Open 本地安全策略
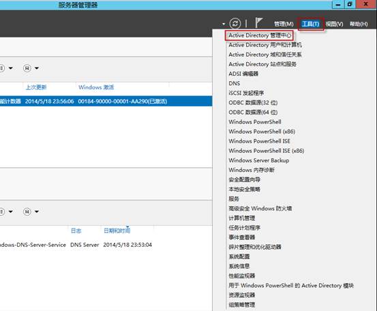The image size is (377, 311). click(x=244, y=189)
